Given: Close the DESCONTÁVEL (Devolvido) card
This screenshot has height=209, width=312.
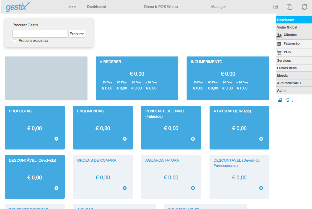Looking at the screenshot, I should (x=56, y=188).
